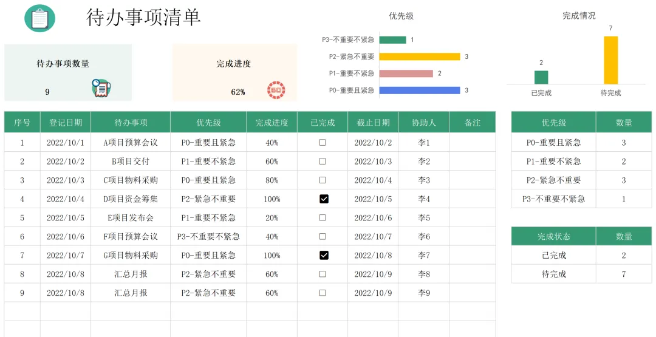Select 已完成 row in 完成状态 table
This screenshot has width=656, height=337.
pyautogui.click(x=581, y=255)
